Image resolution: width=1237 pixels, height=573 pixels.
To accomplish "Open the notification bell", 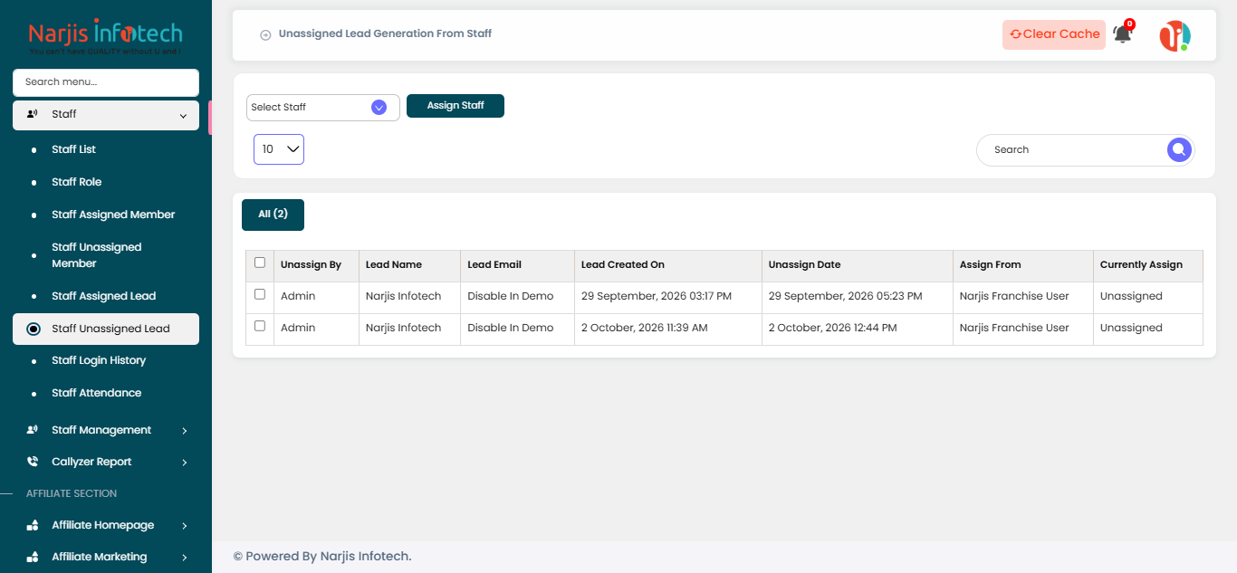I will 1123,33.
